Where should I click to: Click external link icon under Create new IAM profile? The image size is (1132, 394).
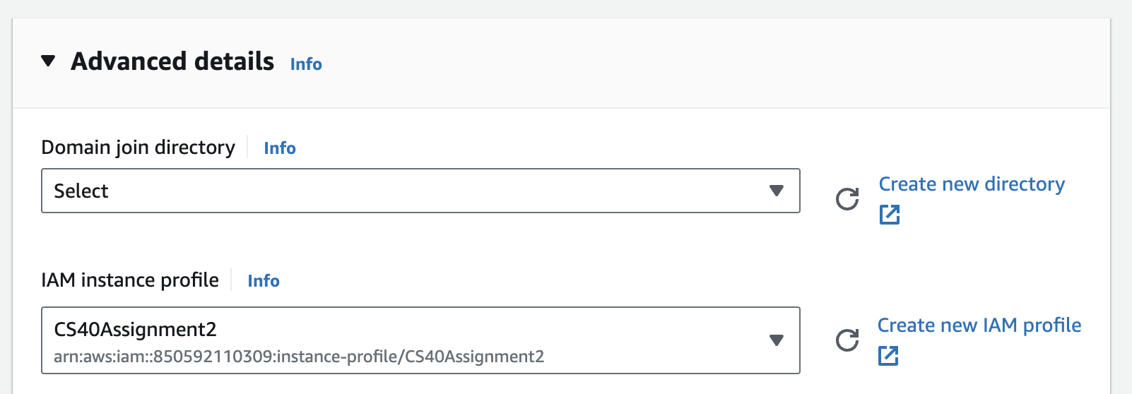[x=888, y=356]
